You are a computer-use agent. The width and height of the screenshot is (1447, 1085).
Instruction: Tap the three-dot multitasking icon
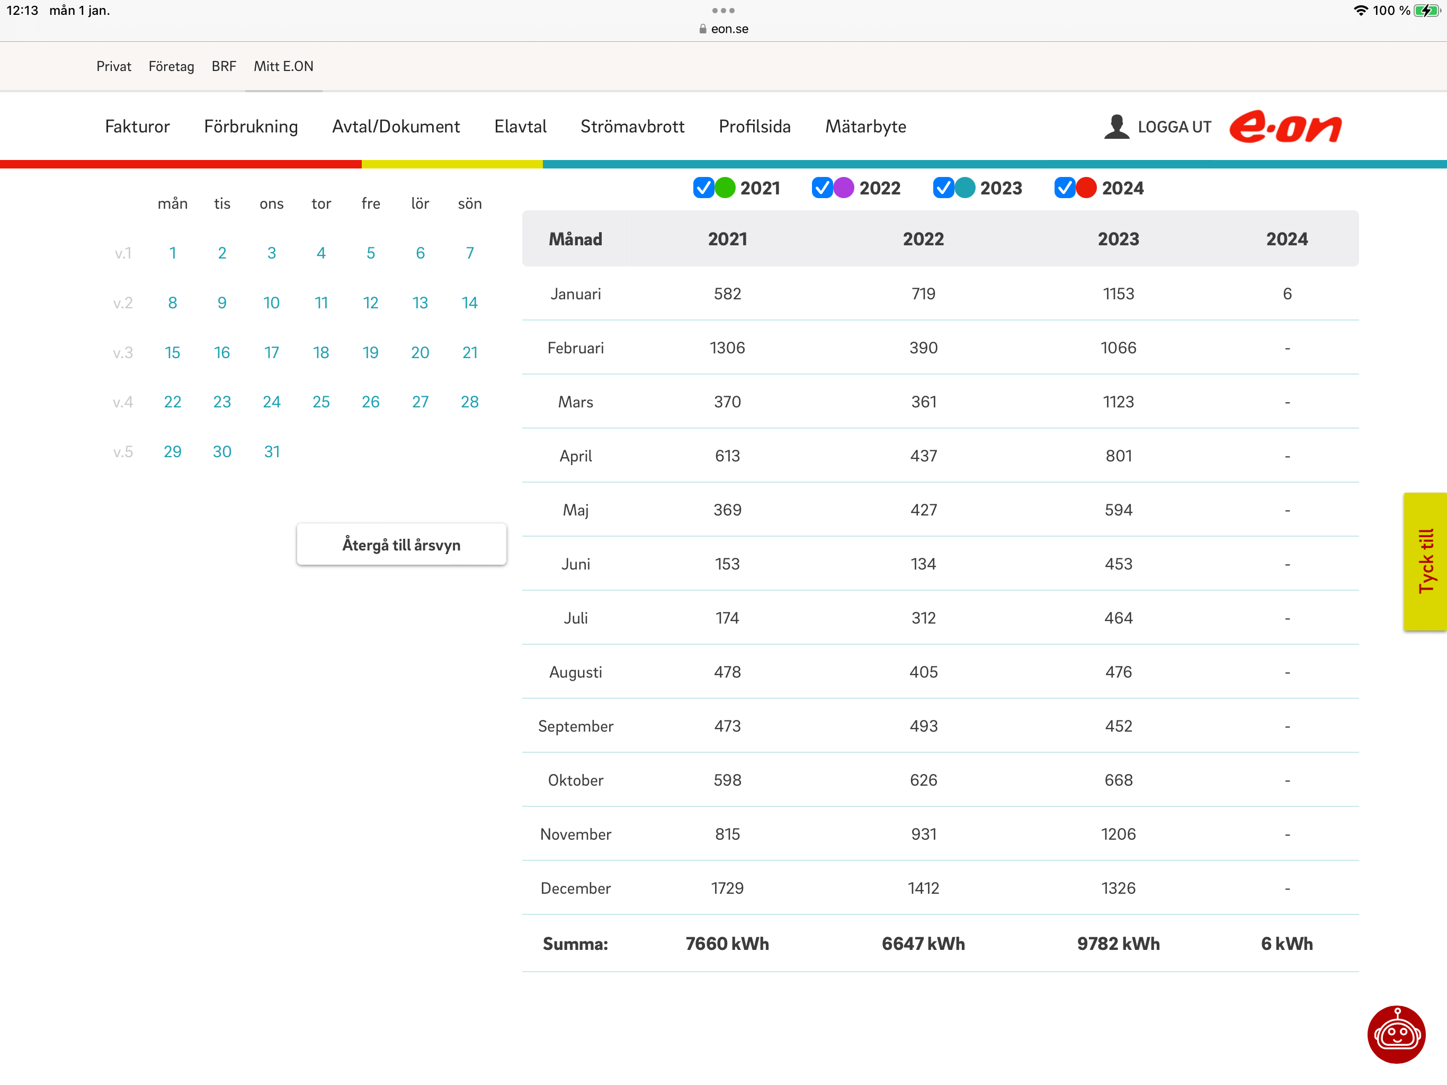pyautogui.click(x=723, y=11)
